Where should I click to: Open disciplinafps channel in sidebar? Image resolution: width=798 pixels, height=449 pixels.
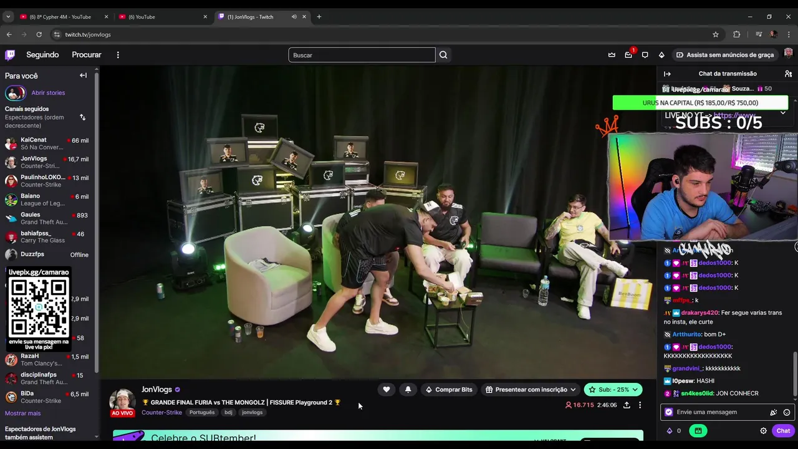pos(47,379)
